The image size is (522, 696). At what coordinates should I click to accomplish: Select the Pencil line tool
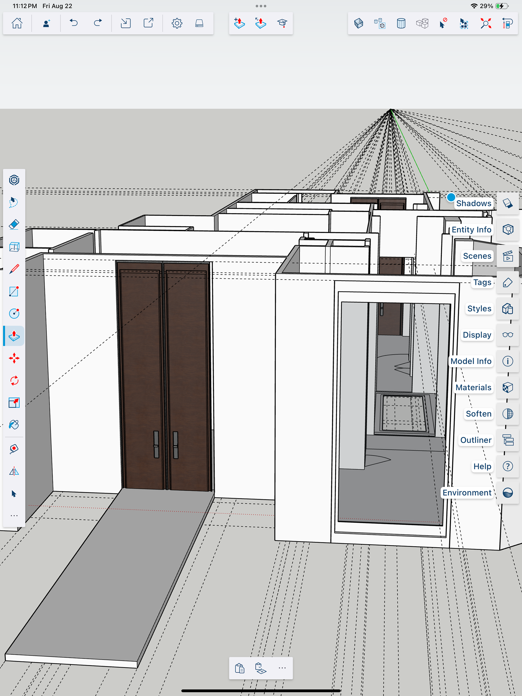(x=14, y=269)
